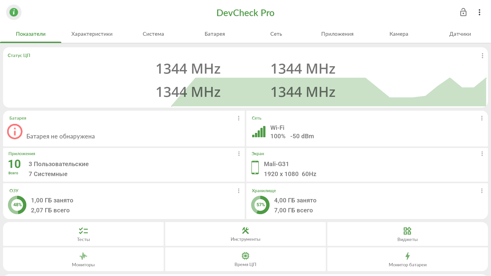Open the Мониторы pulse tile
The width and height of the screenshot is (491, 276).
coord(83,259)
